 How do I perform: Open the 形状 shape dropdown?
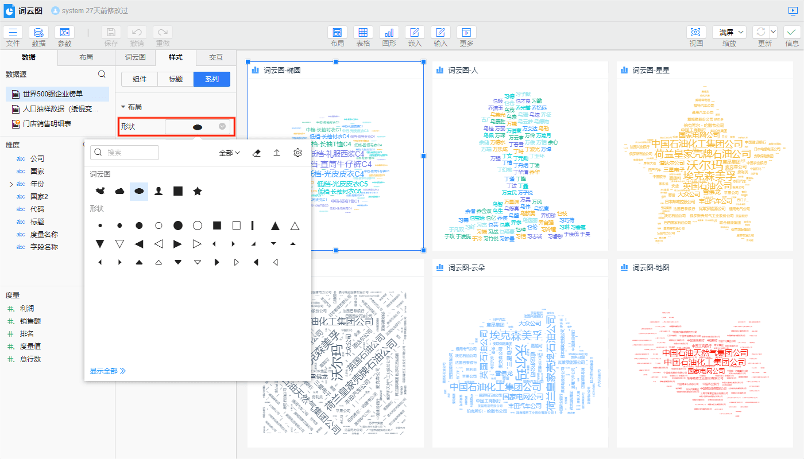[x=198, y=126]
